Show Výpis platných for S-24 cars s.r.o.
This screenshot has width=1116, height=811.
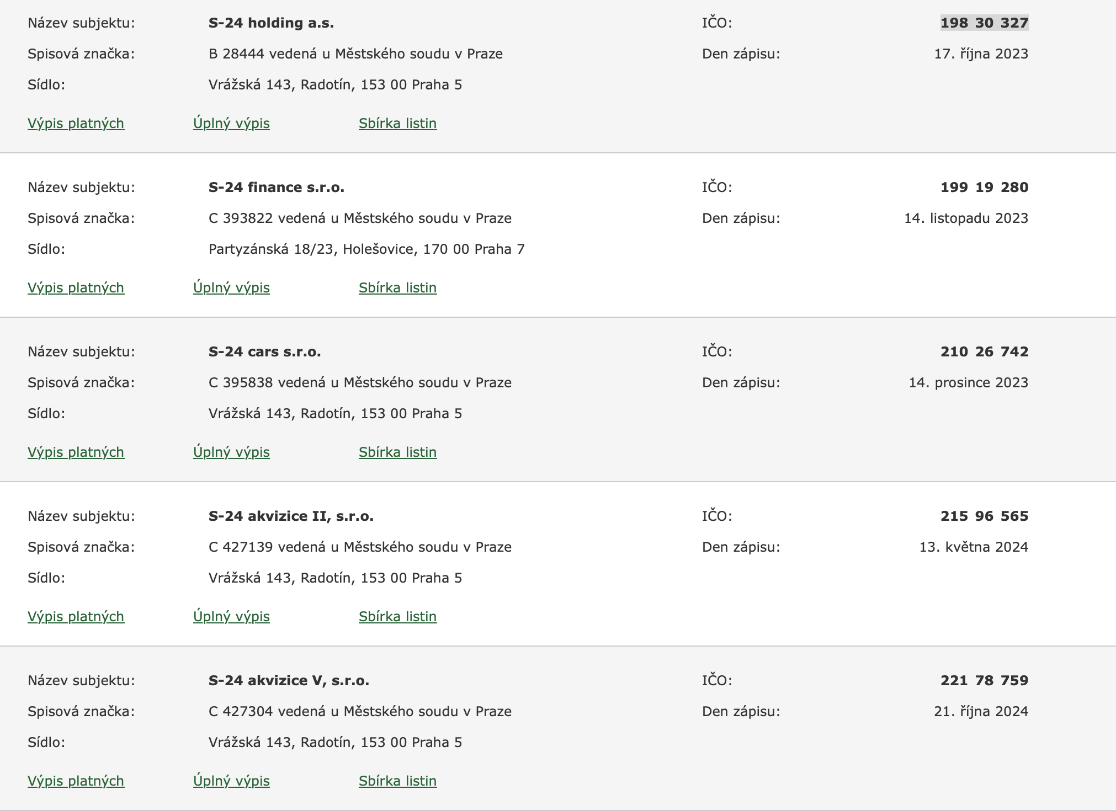[x=76, y=452]
